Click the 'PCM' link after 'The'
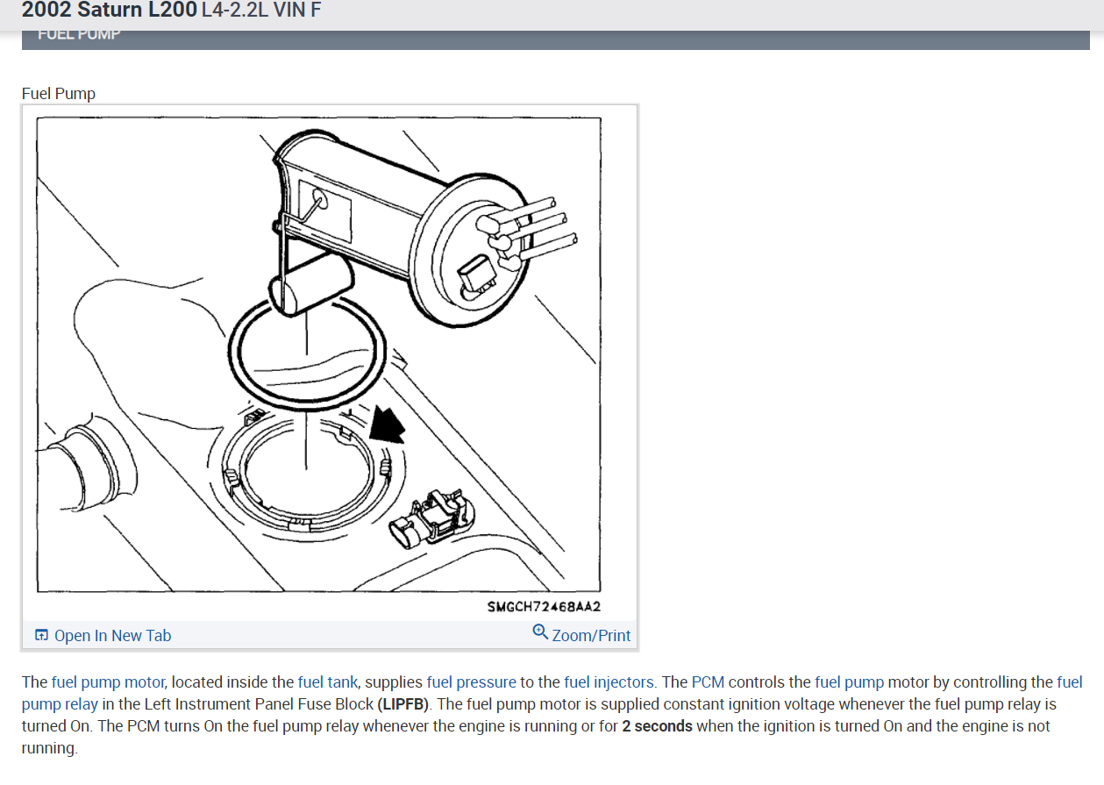1104x785 pixels. pos(708,682)
